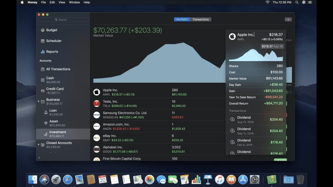Click the Overall Return +$64,711.20 value
333x187 pixels.
click(x=273, y=103)
